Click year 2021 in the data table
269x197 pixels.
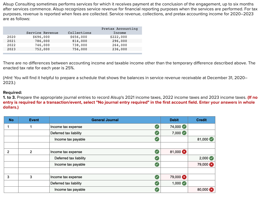11,41
